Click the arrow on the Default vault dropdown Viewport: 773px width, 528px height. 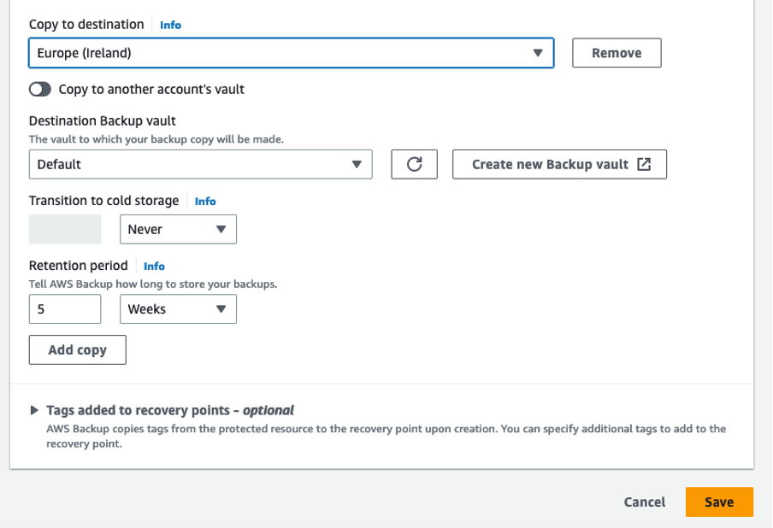click(357, 165)
